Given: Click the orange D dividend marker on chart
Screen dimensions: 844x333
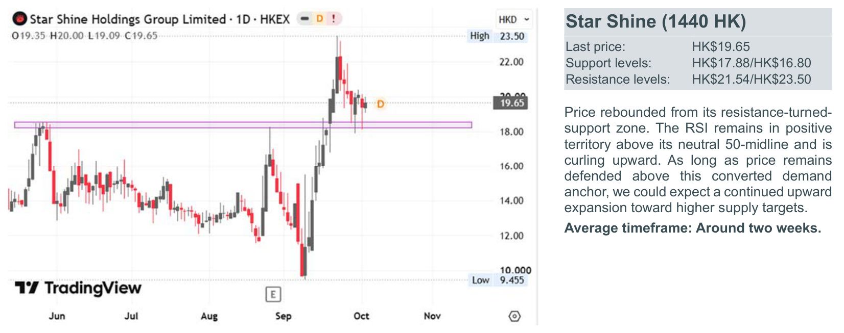Looking at the screenshot, I should (x=380, y=104).
